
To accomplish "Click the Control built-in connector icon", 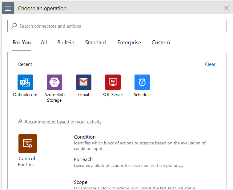I will [x=28, y=144].
